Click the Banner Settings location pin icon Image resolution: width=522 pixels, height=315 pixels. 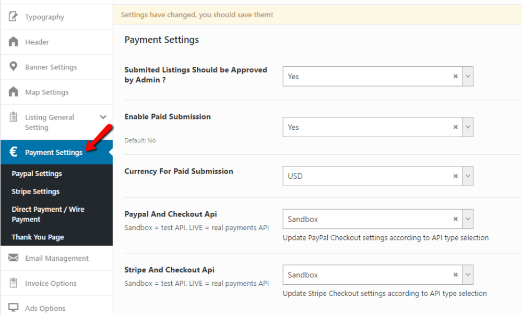pos(13,67)
